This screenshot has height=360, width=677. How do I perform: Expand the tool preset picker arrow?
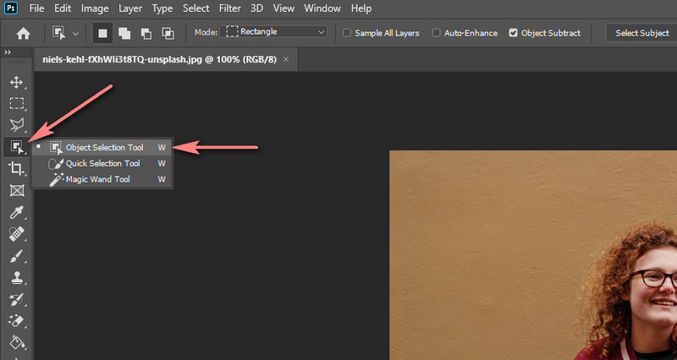click(x=76, y=33)
